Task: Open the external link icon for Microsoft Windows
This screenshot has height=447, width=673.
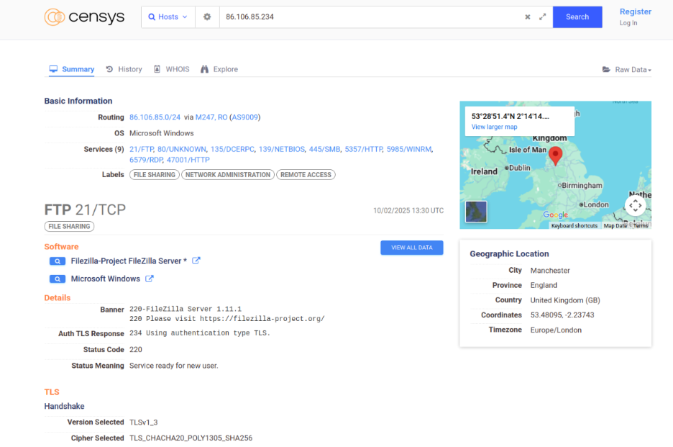Action: [150, 279]
